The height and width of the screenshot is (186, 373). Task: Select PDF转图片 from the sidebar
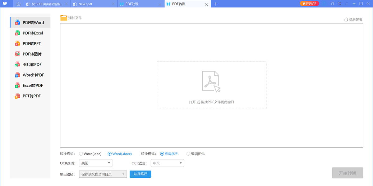tap(30, 54)
